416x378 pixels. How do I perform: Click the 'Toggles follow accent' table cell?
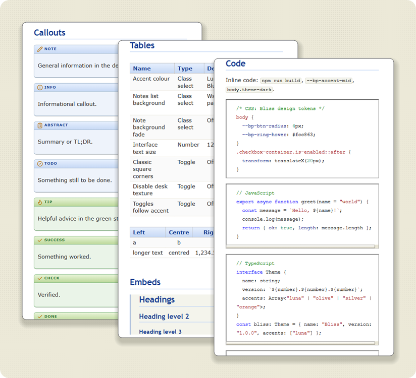[x=152, y=207]
